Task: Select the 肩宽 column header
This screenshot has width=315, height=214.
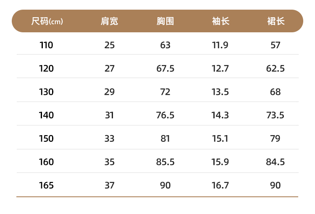Action: (x=110, y=21)
